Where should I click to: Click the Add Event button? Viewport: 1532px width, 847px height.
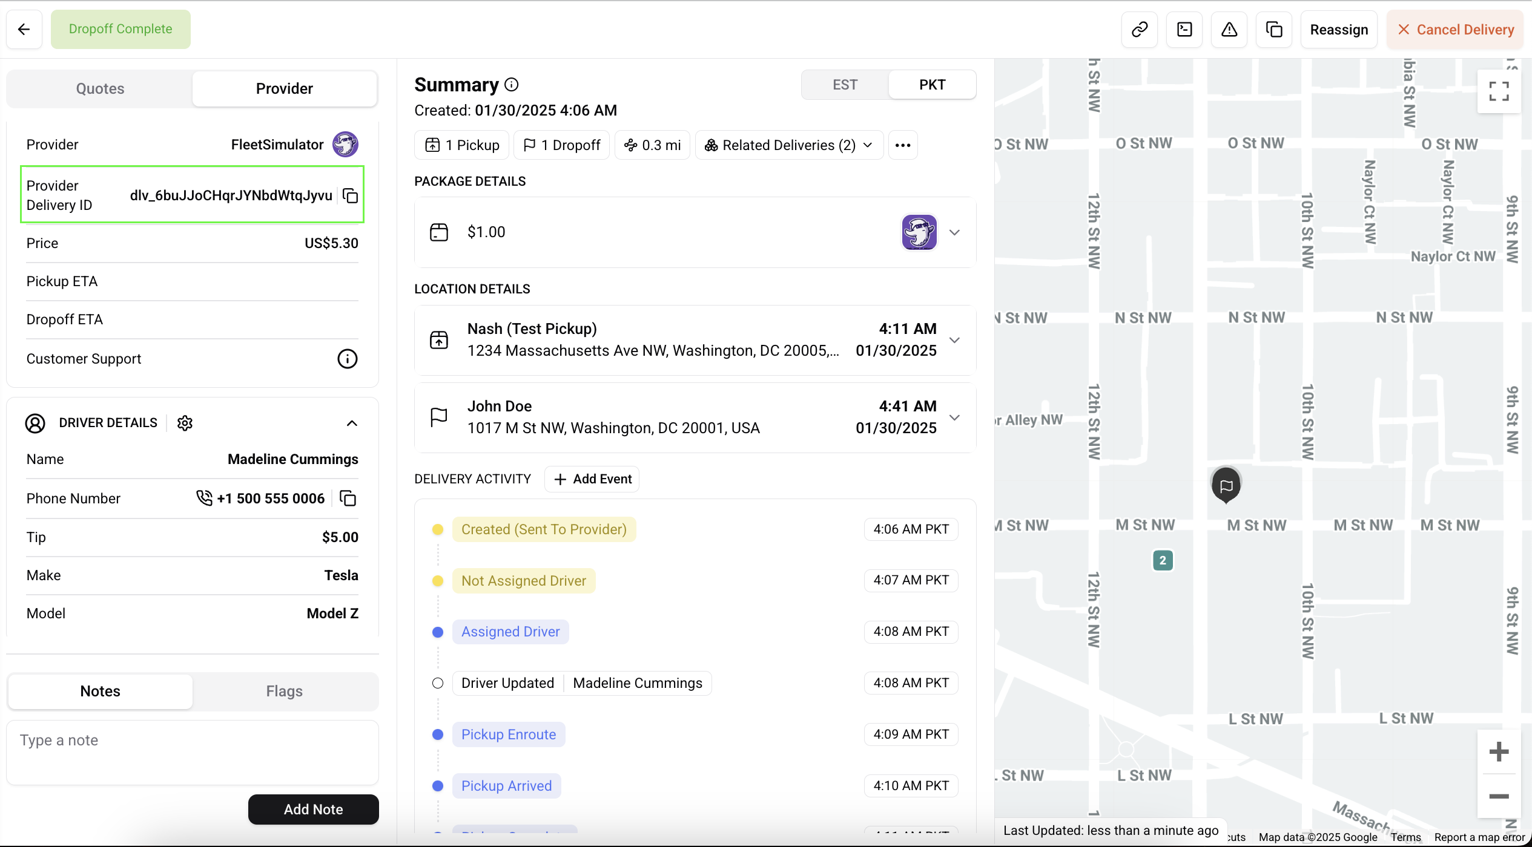[592, 479]
